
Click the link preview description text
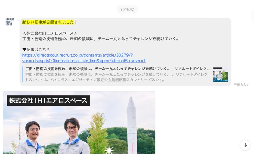coord(117,77)
